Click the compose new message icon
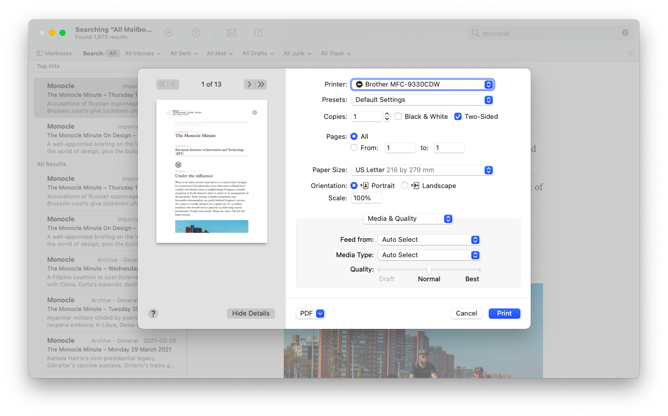Screen dimensions: 668x416 [x=259, y=33]
